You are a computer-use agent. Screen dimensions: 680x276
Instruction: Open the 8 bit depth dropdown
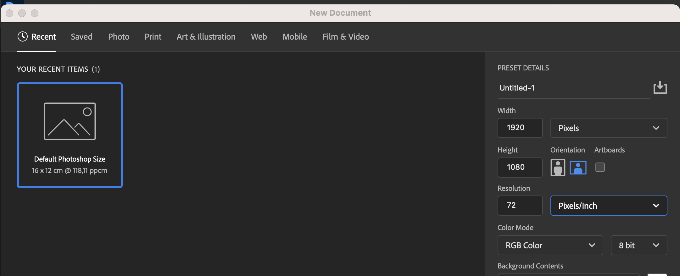(639, 245)
